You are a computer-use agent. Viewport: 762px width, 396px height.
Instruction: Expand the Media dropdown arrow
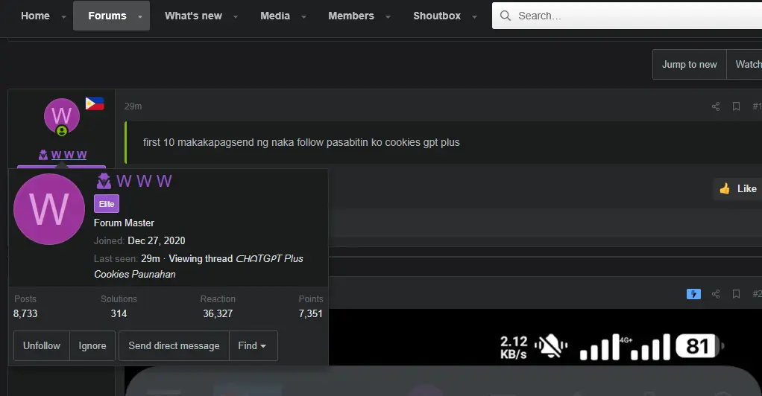point(303,16)
